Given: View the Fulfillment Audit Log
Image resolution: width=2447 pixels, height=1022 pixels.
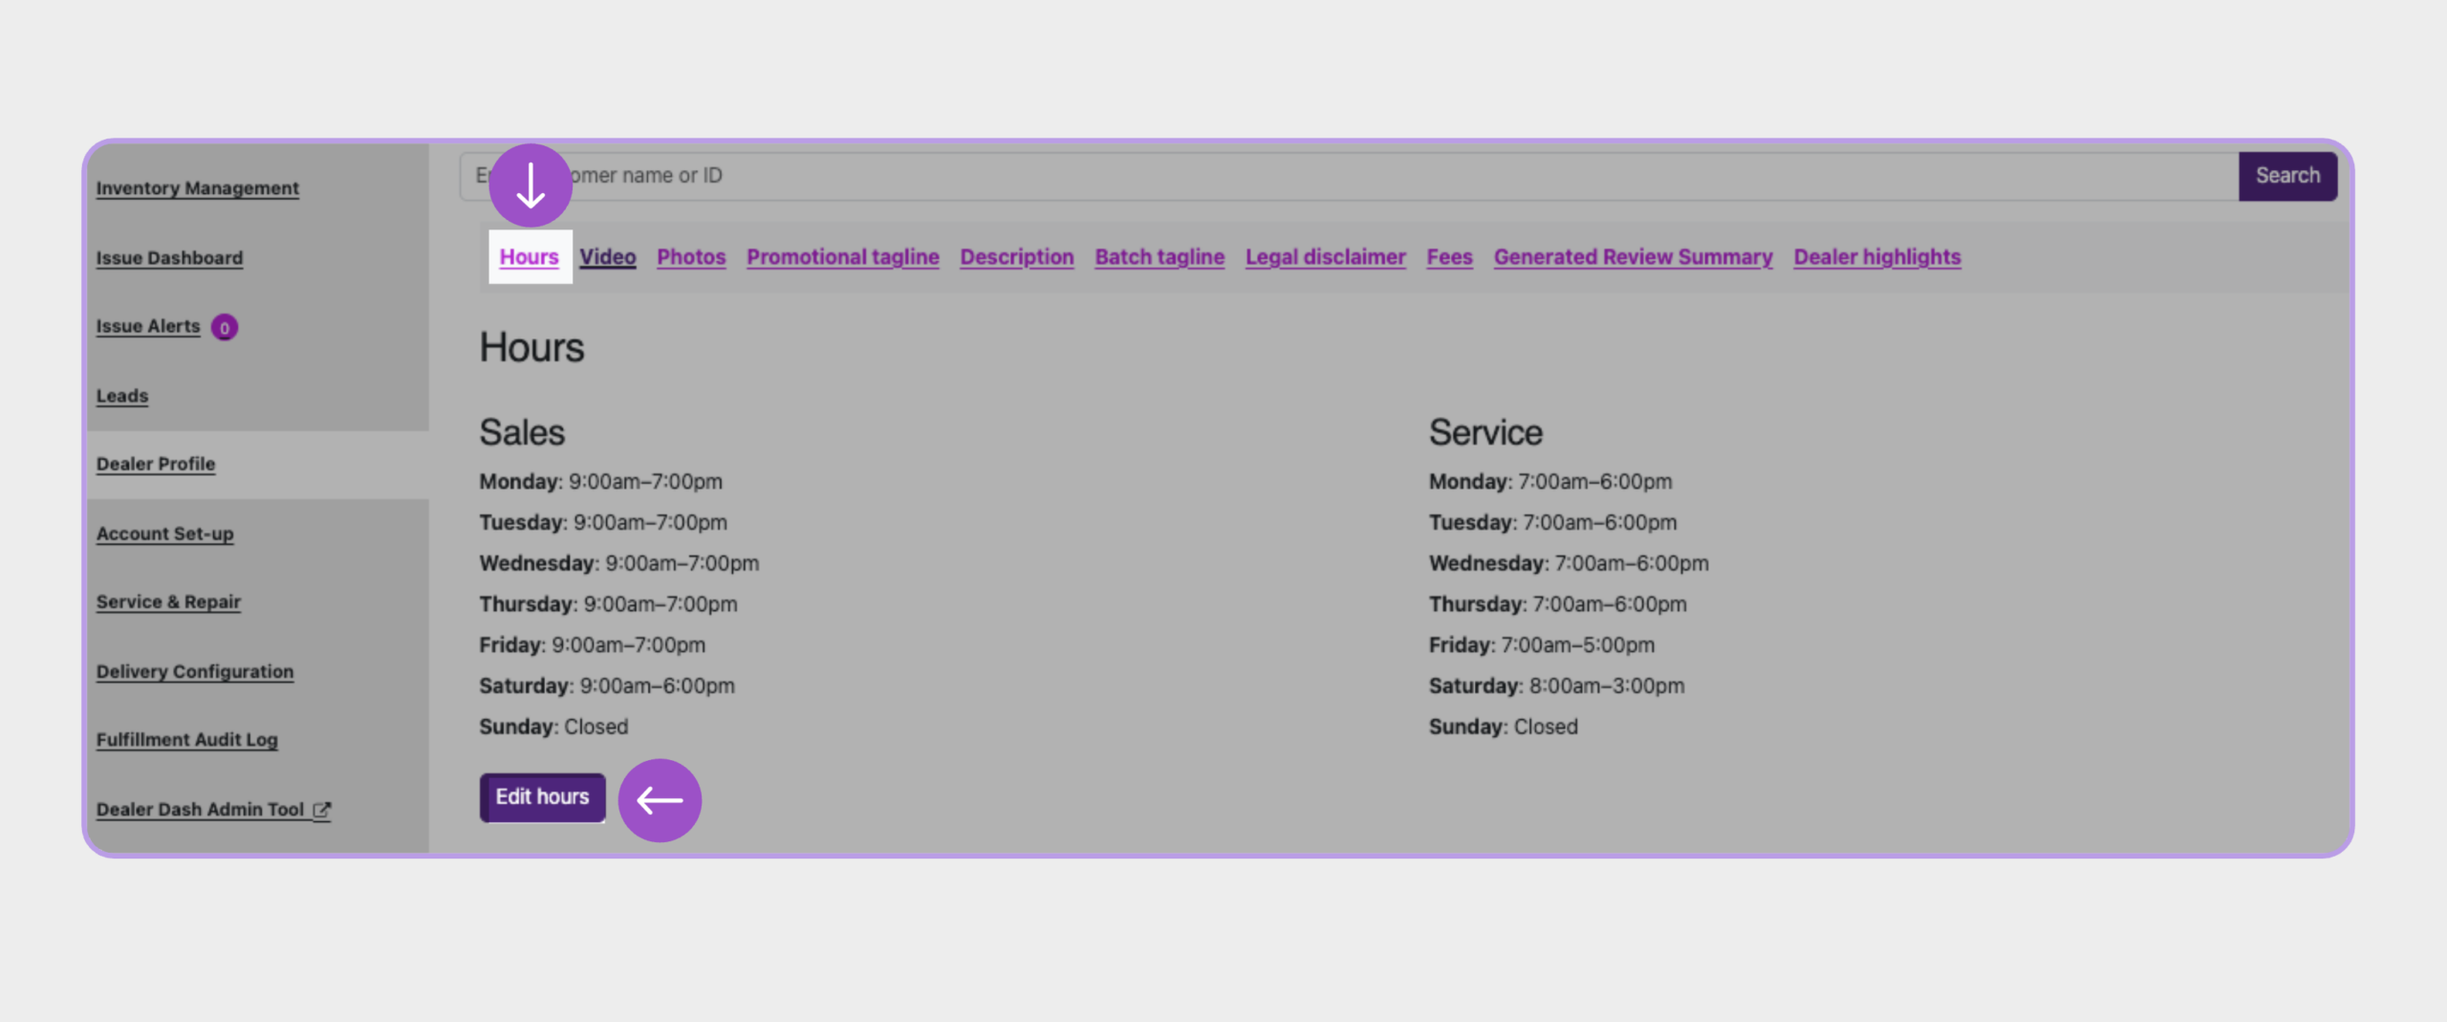Looking at the screenshot, I should [x=186, y=739].
